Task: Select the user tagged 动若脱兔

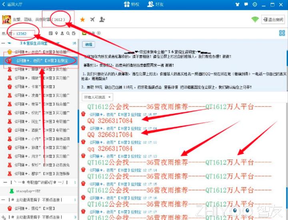Action: point(39,165)
